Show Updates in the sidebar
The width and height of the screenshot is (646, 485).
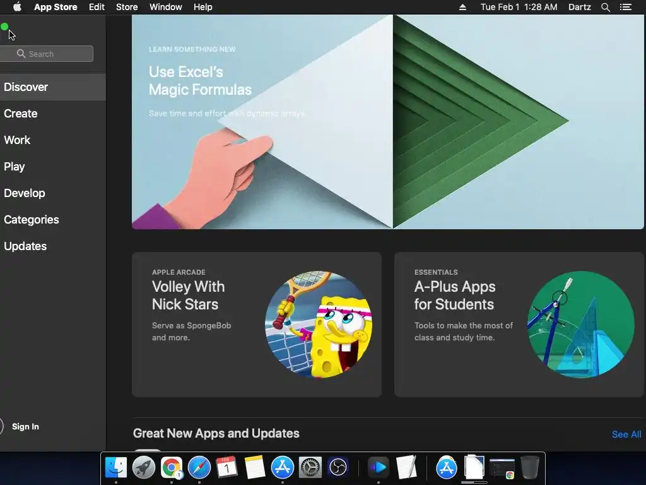(53, 246)
